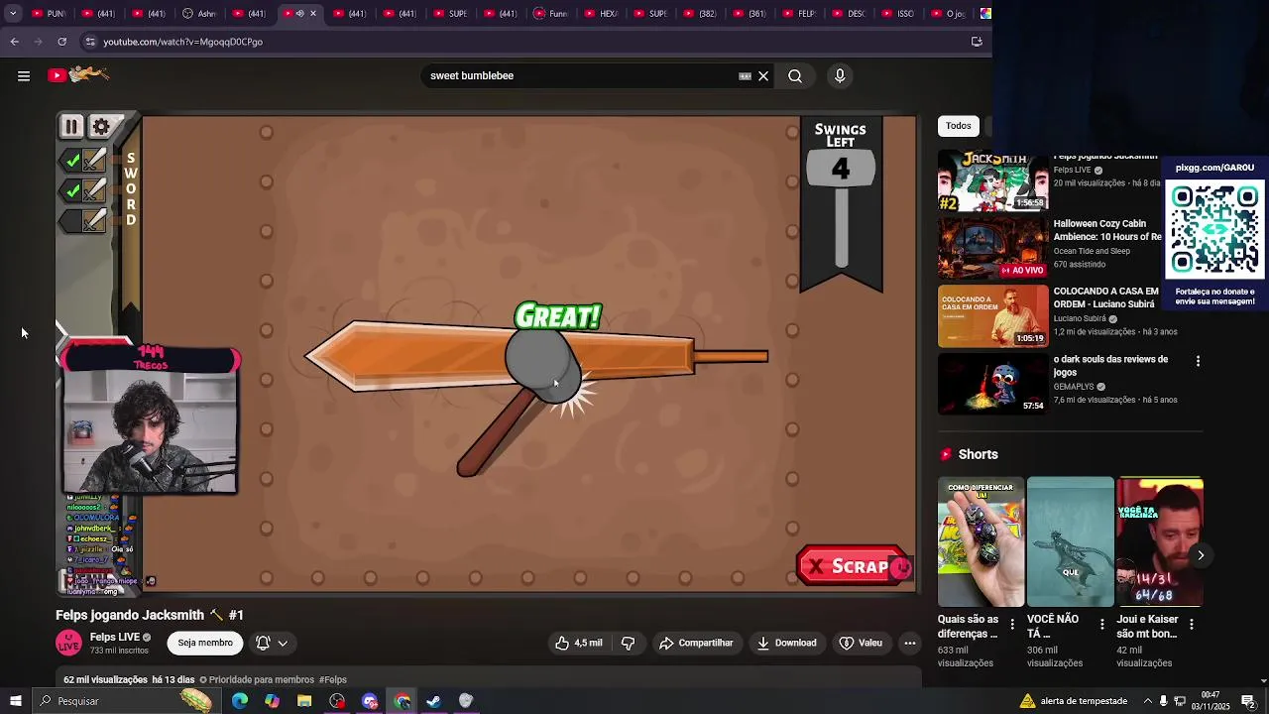The image size is (1269, 714).
Task: Switch to the 'Funn' browser tab
Action: tap(550, 14)
